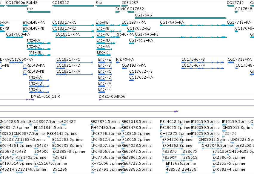Viewport: 254px width, 174px height.
Task: Click the CG17646-RA transcript label
Action: (172, 22)
